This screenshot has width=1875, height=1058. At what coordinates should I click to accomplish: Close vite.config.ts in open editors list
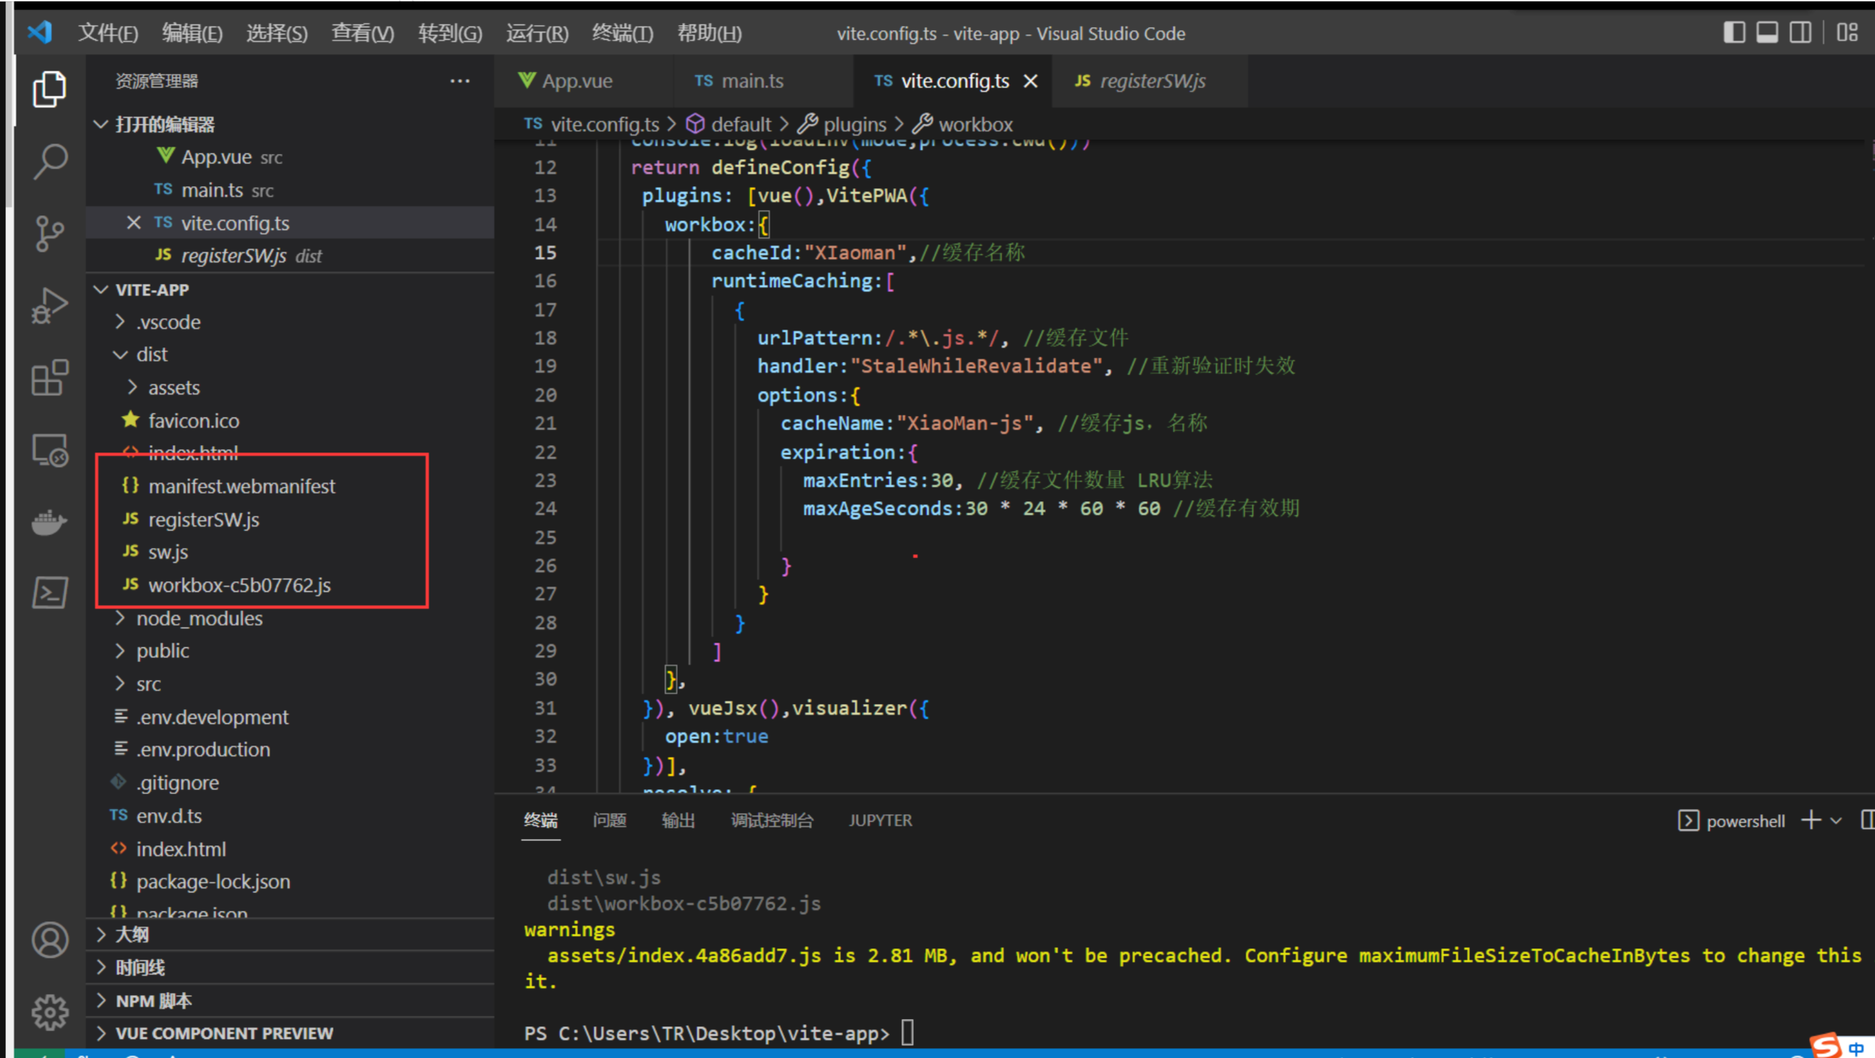coord(133,223)
